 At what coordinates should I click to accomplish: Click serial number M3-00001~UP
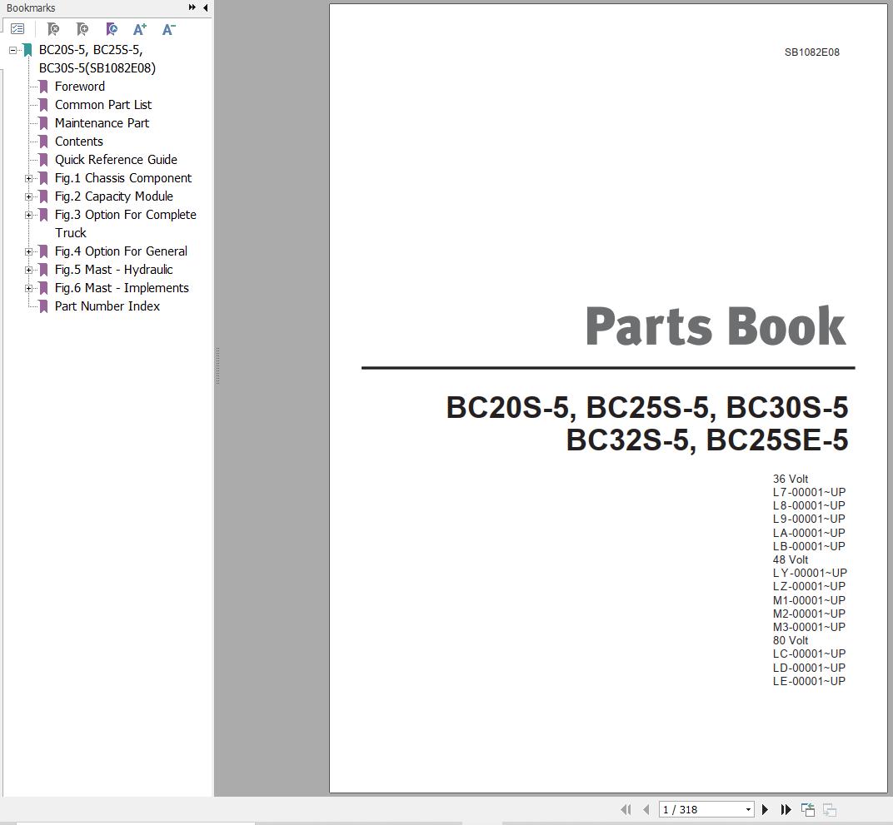810,627
